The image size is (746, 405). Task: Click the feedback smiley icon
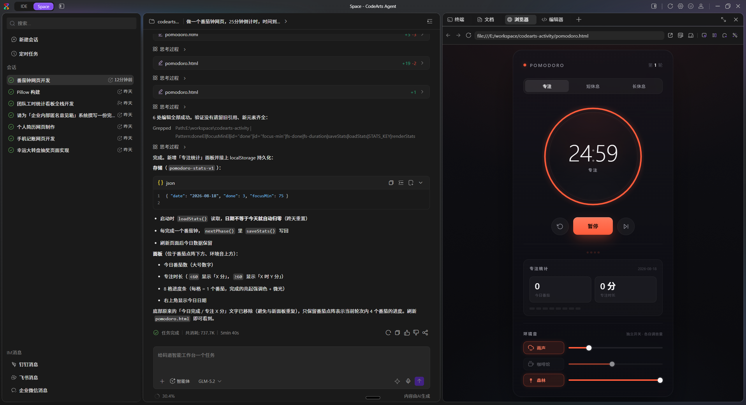click(x=691, y=6)
